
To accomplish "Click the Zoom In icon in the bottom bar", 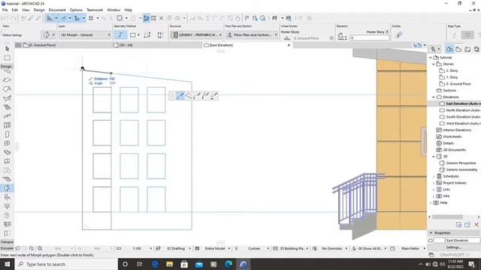I will pos(32,248).
